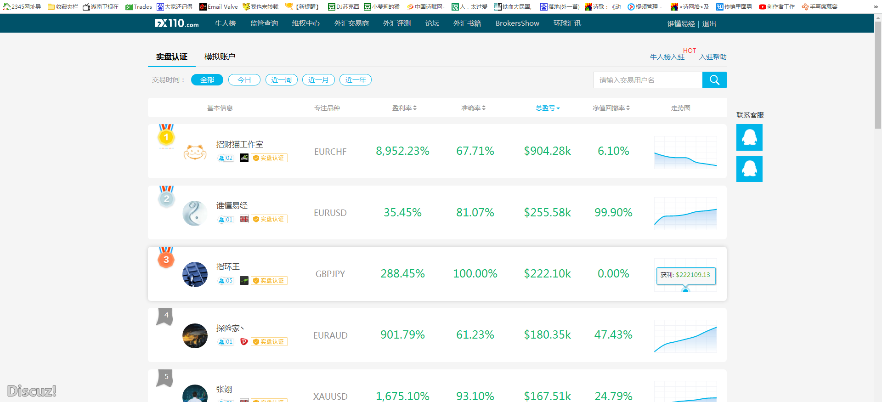Switch to the 模拟账户 tab
This screenshot has width=882, height=402.
tap(220, 57)
